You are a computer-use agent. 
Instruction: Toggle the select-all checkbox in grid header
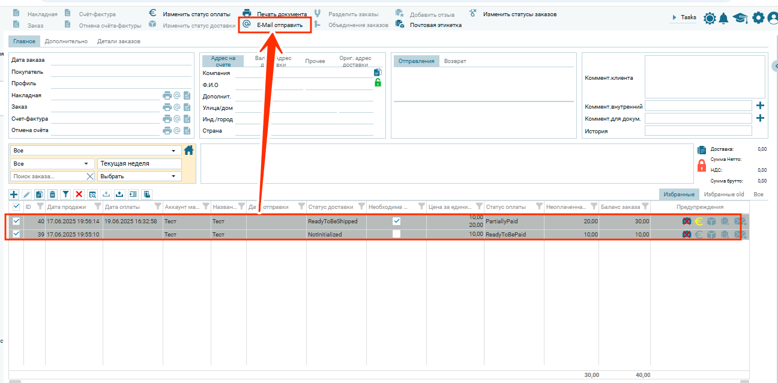(x=16, y=207)
